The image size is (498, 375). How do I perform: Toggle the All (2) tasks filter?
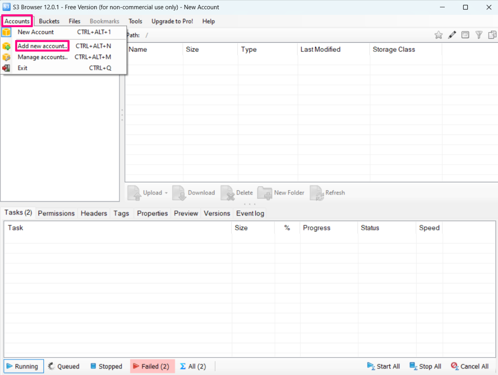click(x=193, y=366)
